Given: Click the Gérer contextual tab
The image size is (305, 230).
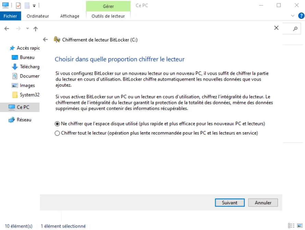Looking at the screenshot, I should [108, 6].
